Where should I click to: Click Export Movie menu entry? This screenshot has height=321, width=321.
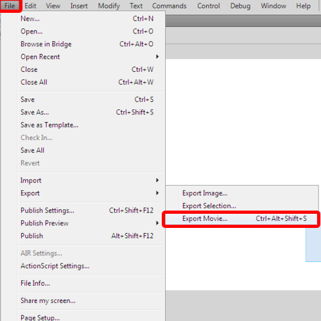(x=241, y=218)
